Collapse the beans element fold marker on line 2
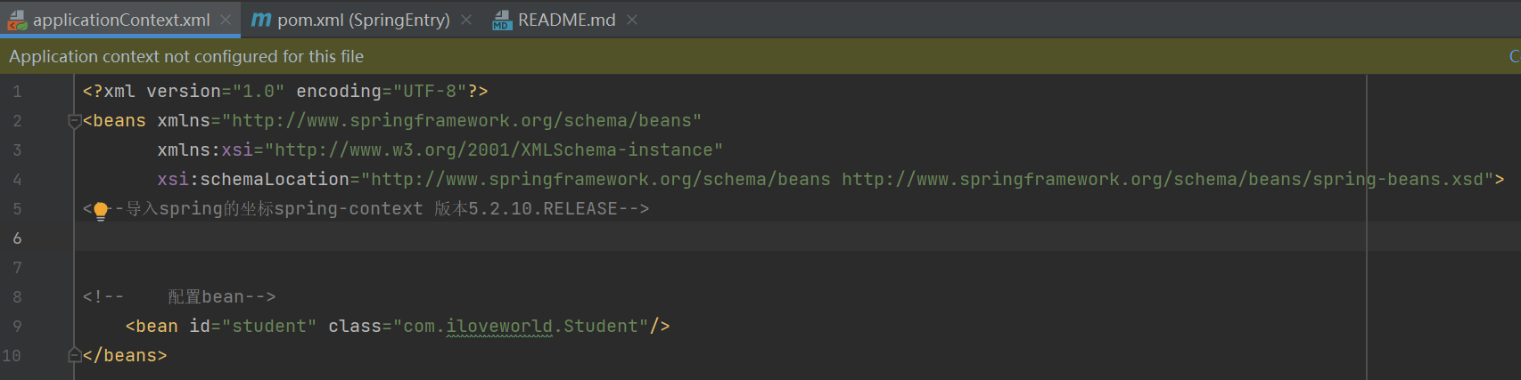The height and width of the screenshot is (380, 1521). [x=75, y=121]
